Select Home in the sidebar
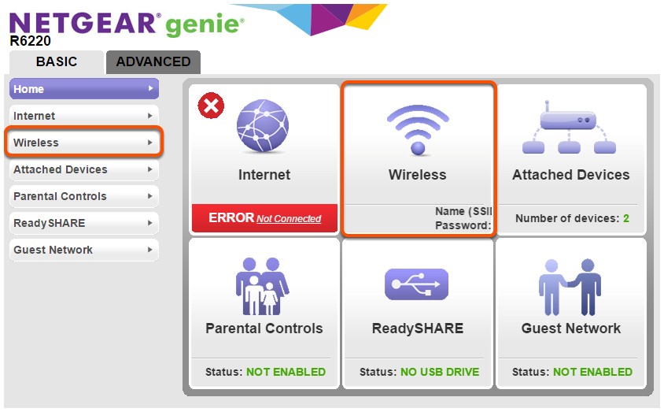 pyautogui.click(x=84, y=89)
